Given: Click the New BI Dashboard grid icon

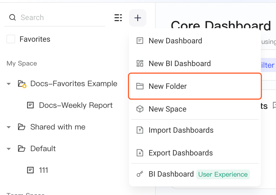Looking at the screenshot, I should [140, 63].
